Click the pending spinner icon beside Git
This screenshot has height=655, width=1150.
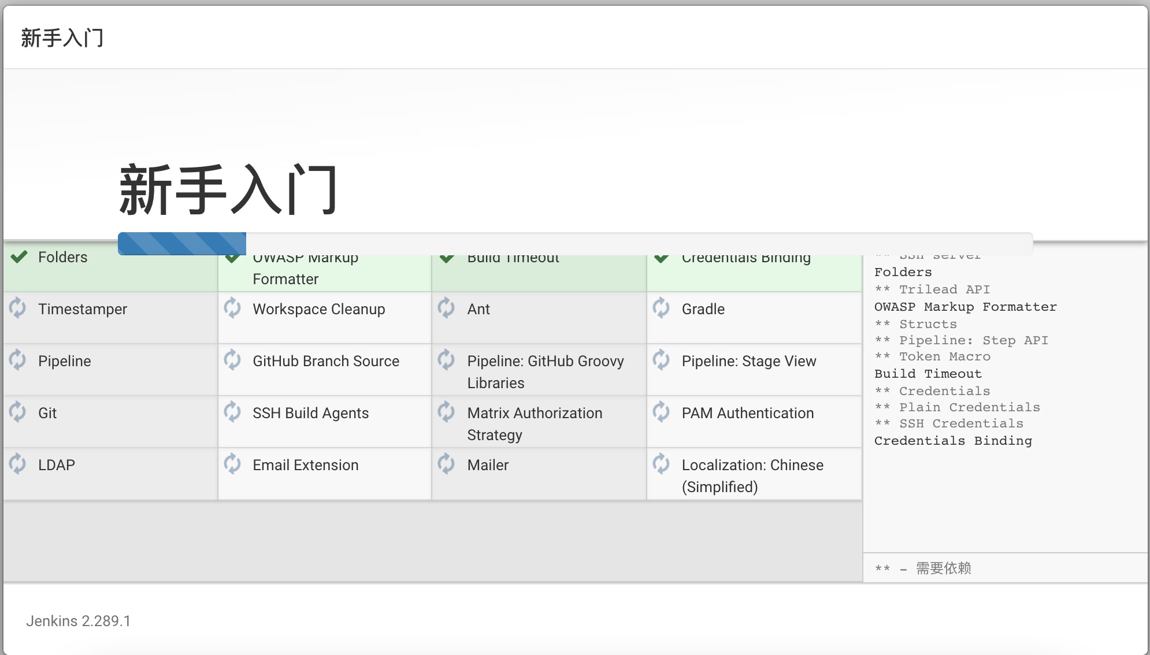(18, 412)
